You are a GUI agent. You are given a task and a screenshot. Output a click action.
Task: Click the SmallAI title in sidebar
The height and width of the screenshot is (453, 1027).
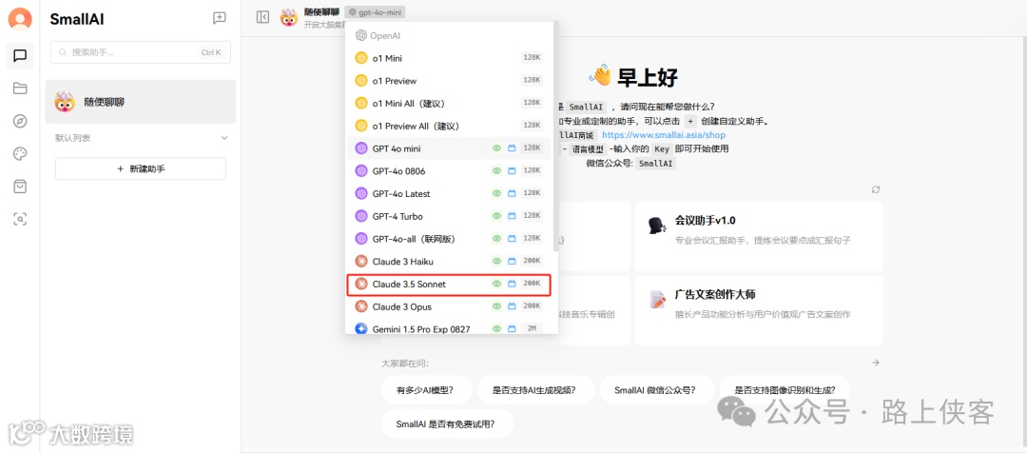(x=77, y=20)
